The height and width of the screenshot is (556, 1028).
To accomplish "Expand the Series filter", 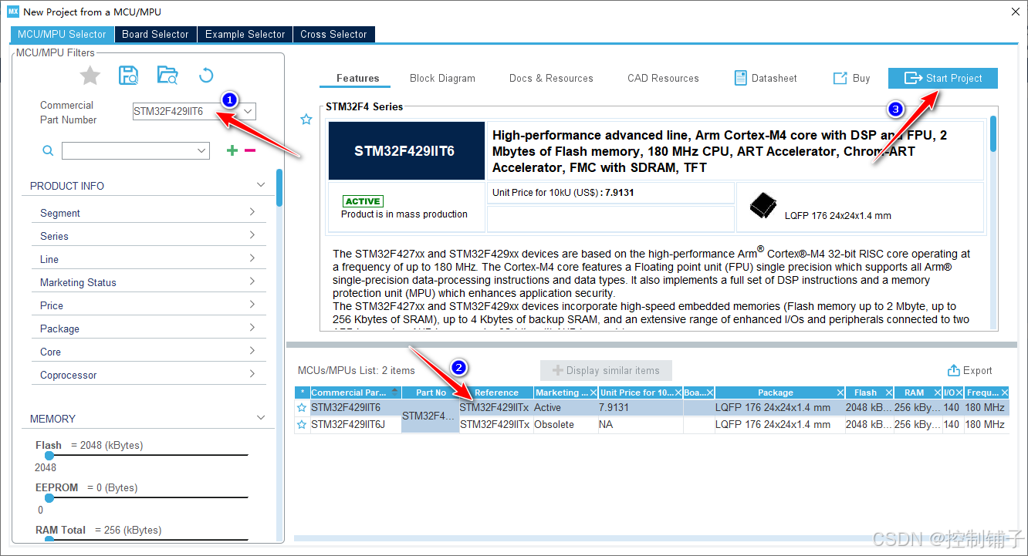I will click(x=252, y=235).
